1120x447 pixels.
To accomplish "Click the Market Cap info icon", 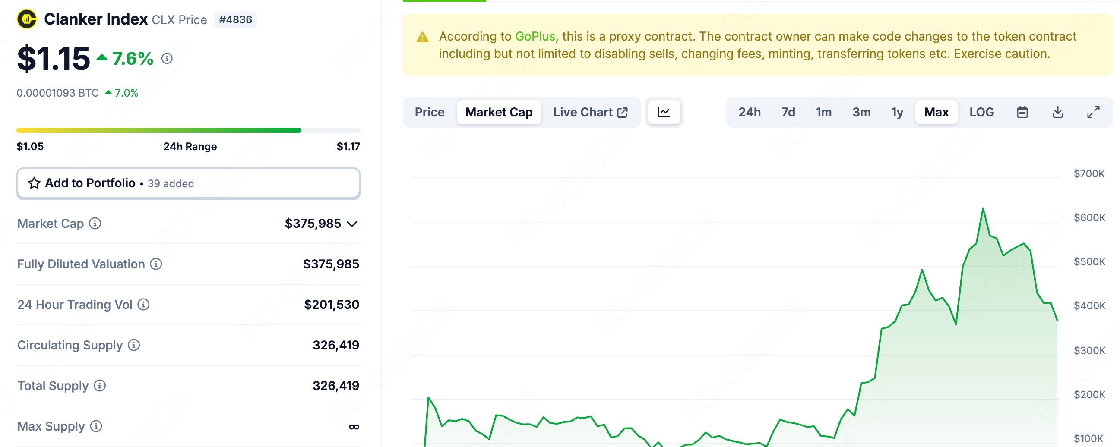I will pyautogui.click(x=95, y=223).
